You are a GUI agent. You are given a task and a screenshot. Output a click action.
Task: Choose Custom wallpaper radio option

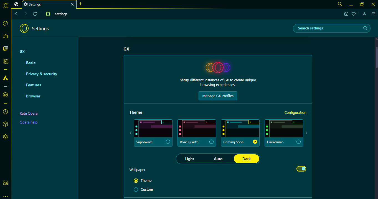(136, 190)
